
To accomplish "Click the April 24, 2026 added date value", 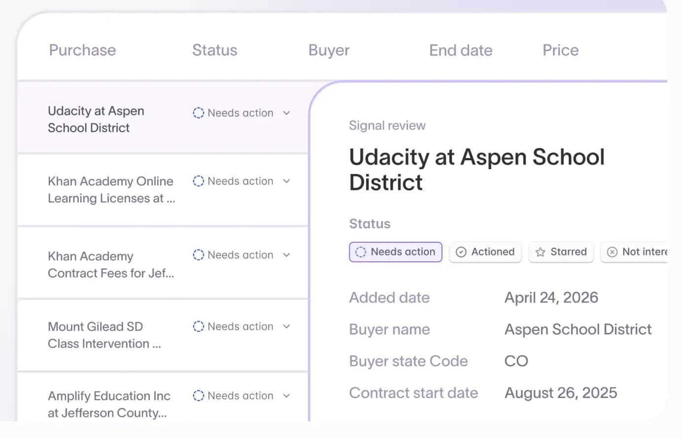I will tap(551, 297).
